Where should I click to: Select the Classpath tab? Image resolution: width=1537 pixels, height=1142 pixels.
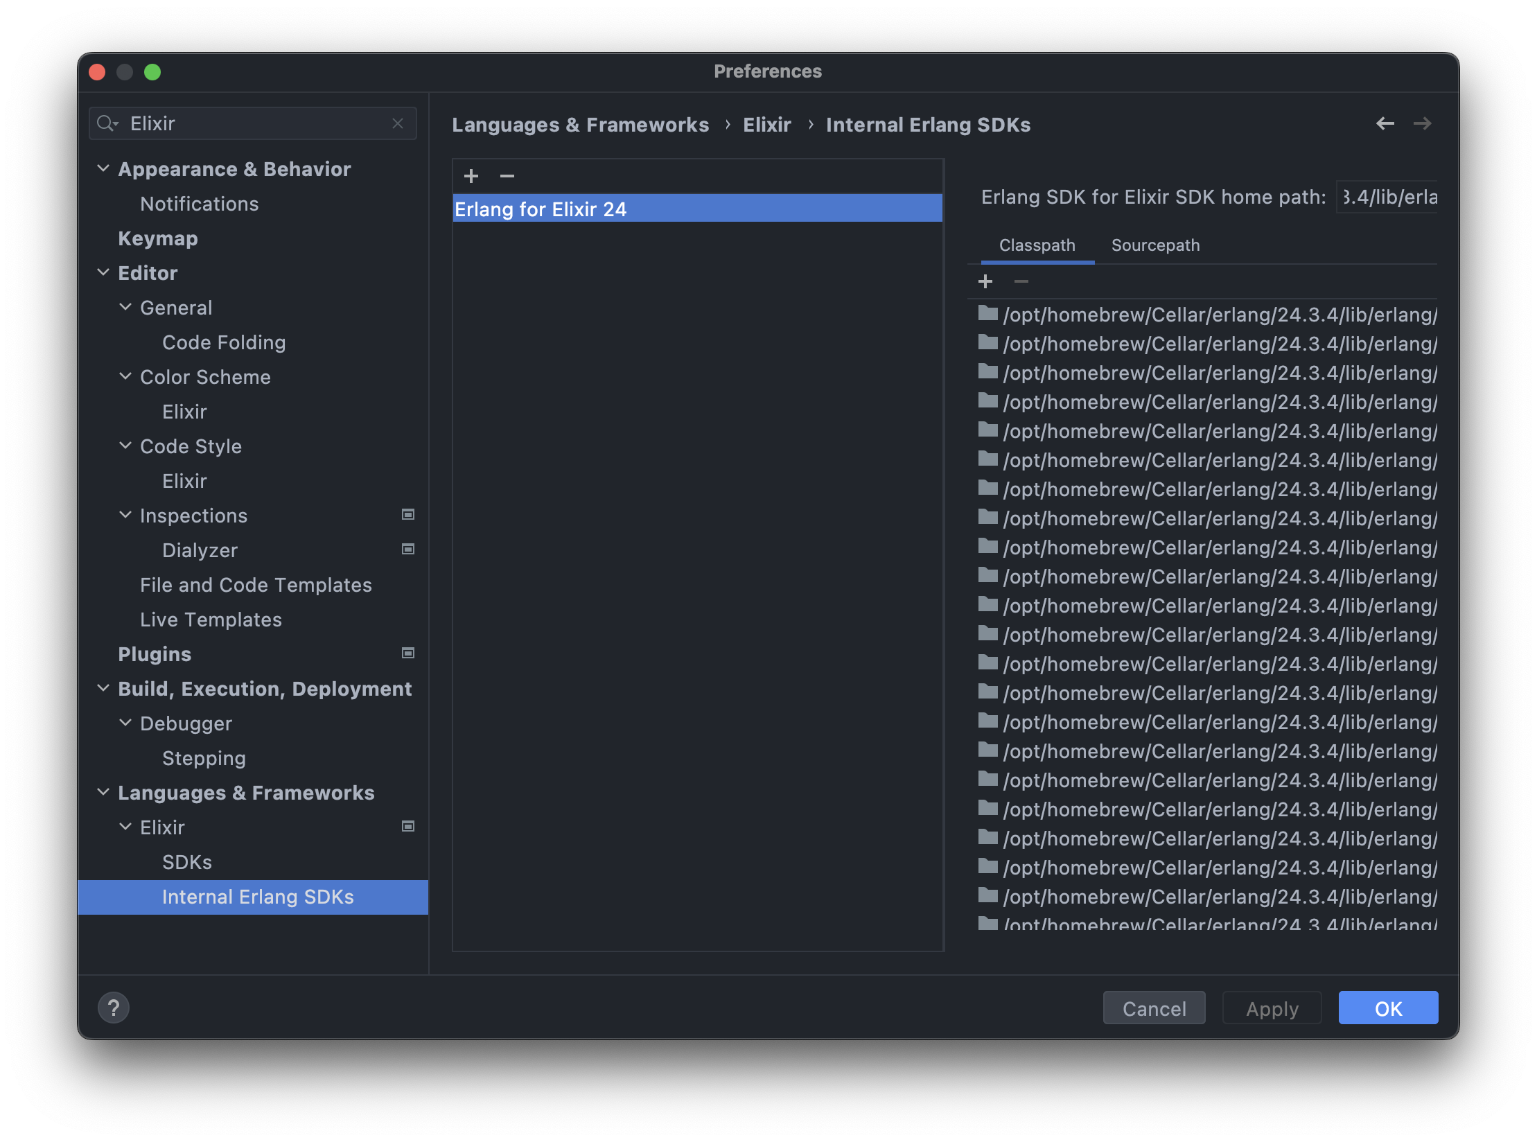coord(1037,245)
